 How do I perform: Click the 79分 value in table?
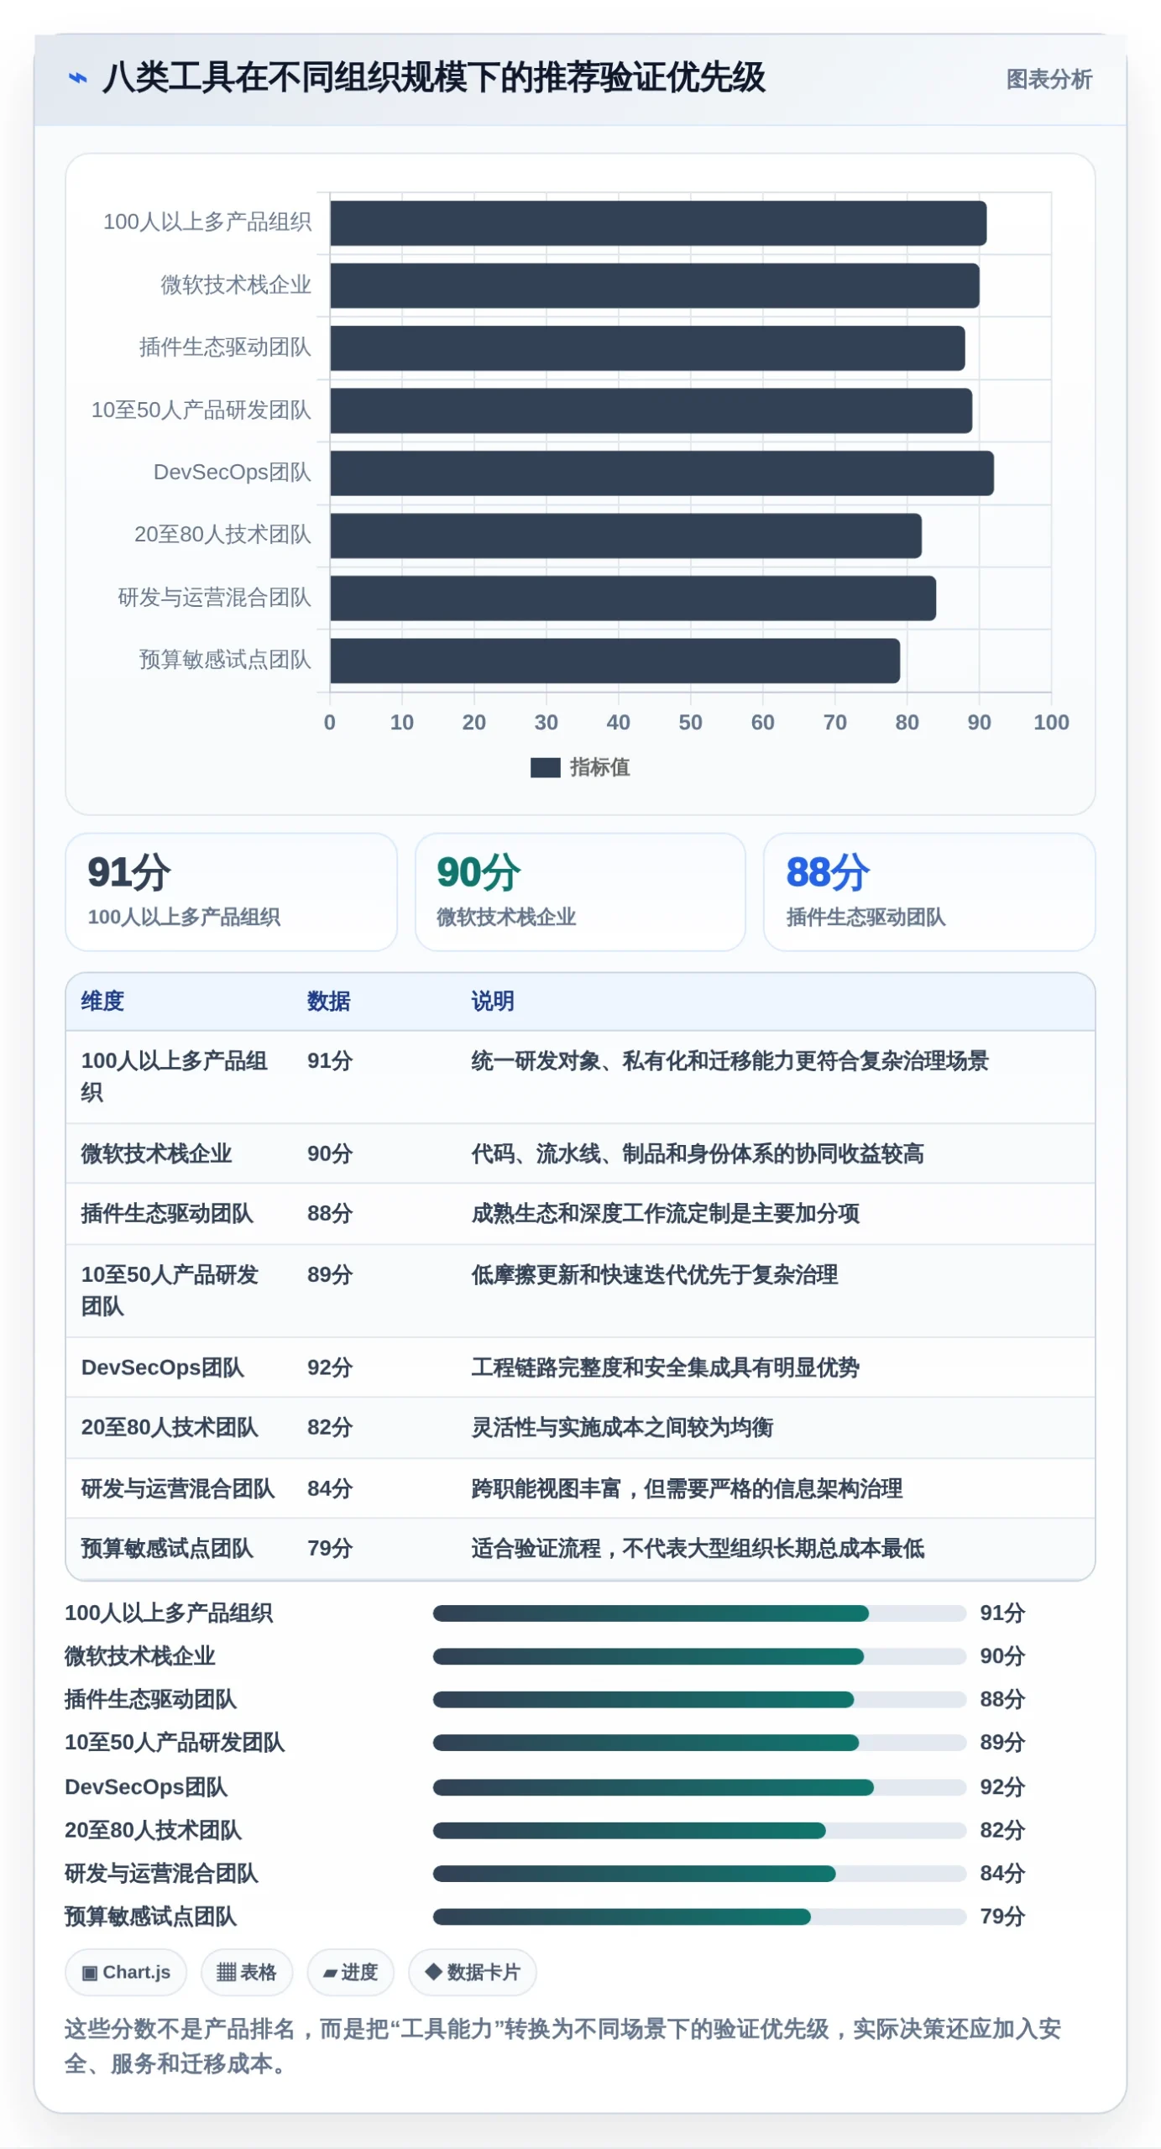tap(329, 1549)
